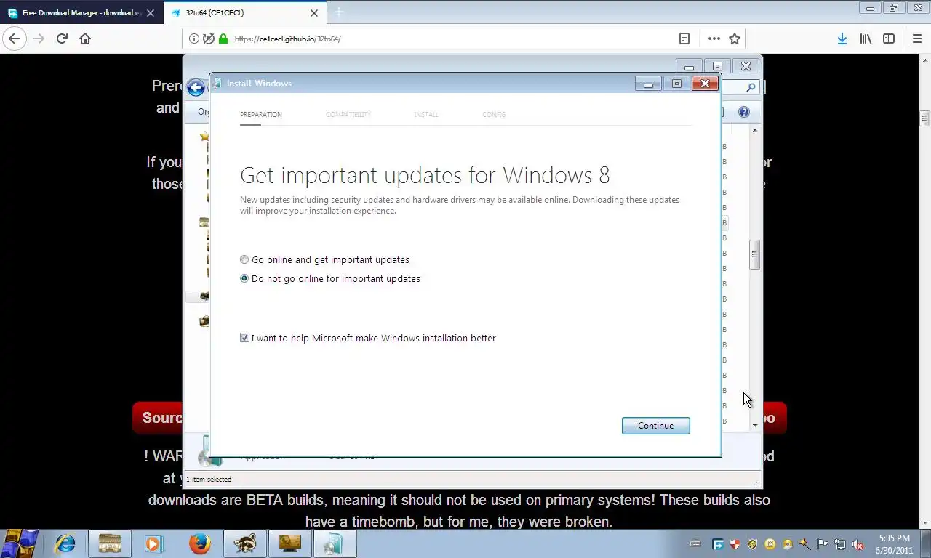Switch to Firefox on taskbar
The image size is (931, 558).
199,543
